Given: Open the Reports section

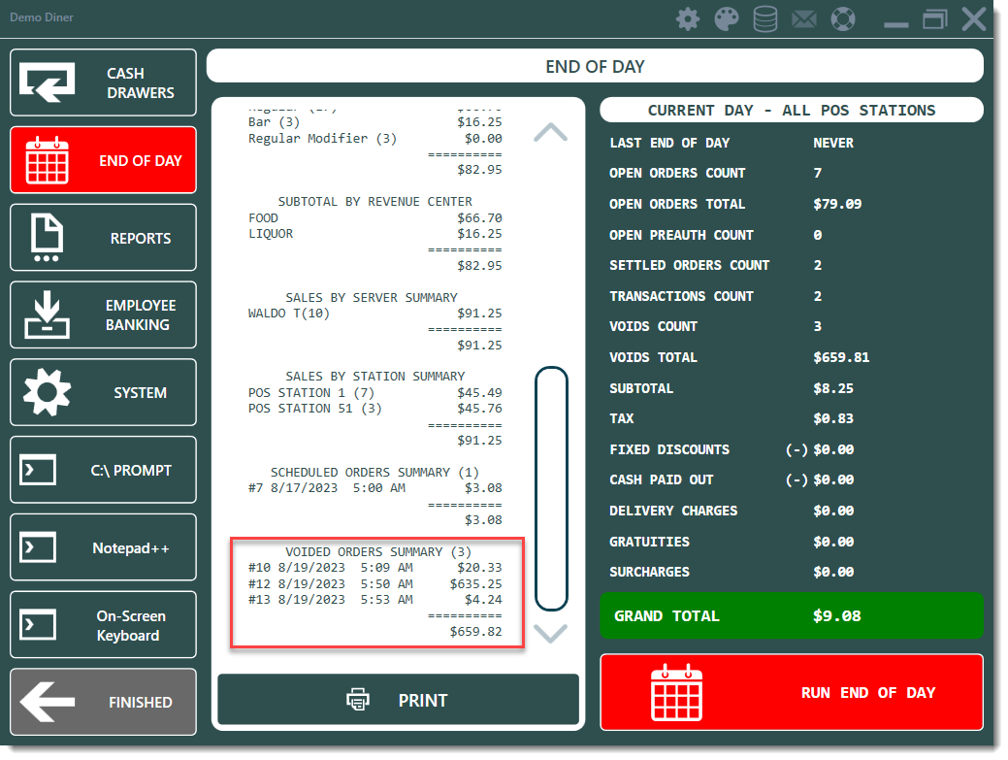Looking at the screenshot, I should click(x=103, y=238).
